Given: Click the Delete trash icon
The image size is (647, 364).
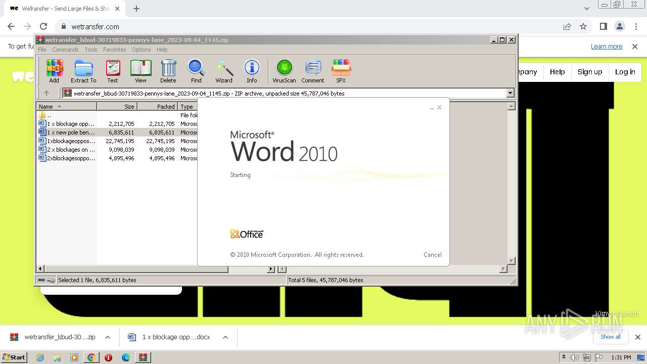Looking at the screenshot, I should click(168, 71).
